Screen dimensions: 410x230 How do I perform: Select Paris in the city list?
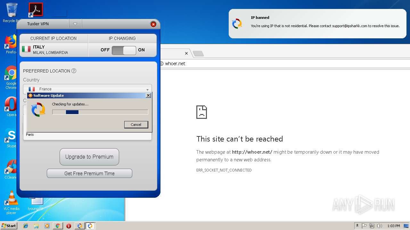click(x=30, y=134)
